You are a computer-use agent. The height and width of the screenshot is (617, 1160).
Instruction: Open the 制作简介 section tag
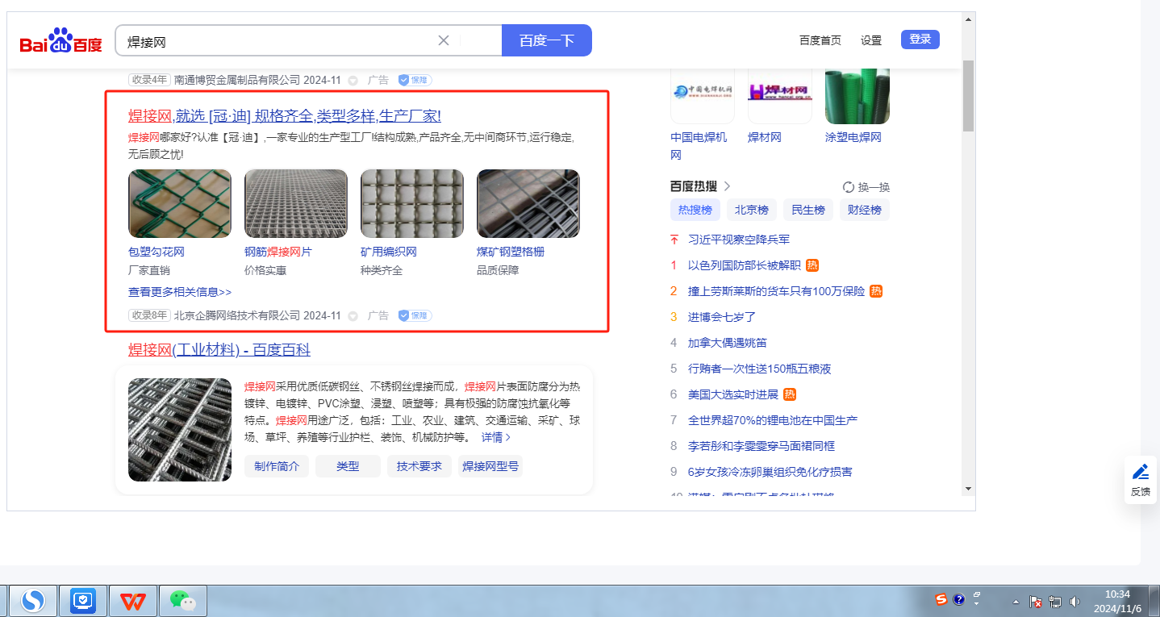tap(277, 466)
